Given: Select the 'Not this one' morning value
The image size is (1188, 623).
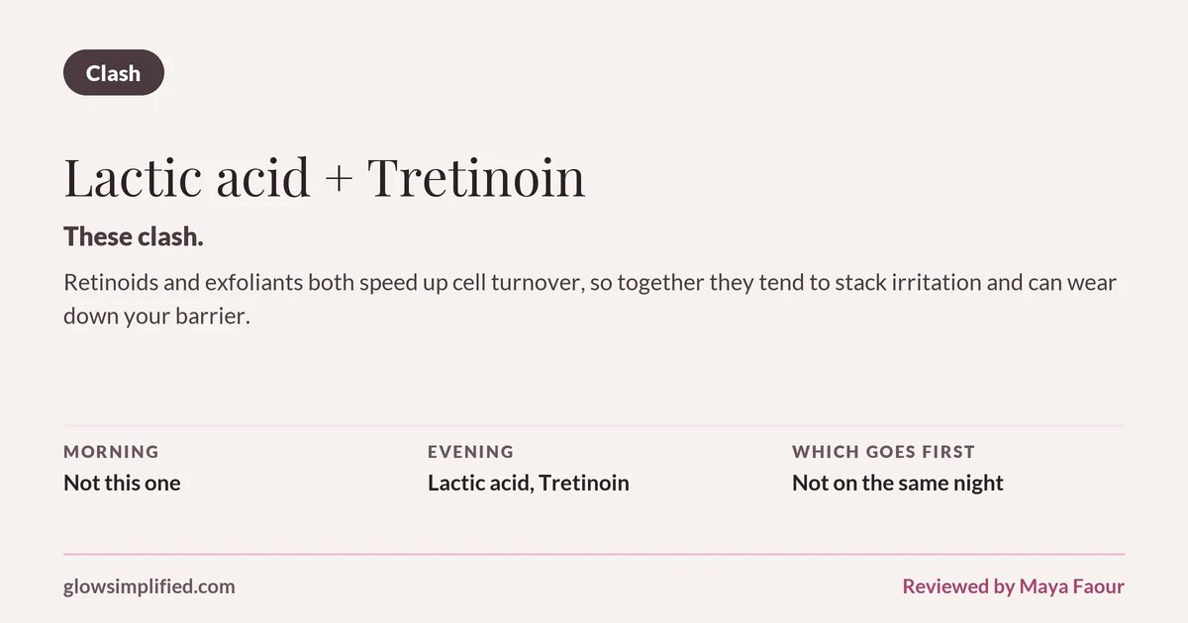Looking at the screenshot, I should (x=122, y=484).
